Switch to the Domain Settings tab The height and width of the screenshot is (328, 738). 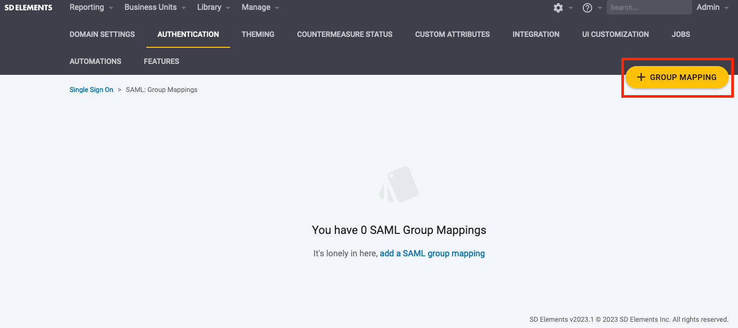pos(102,34)
